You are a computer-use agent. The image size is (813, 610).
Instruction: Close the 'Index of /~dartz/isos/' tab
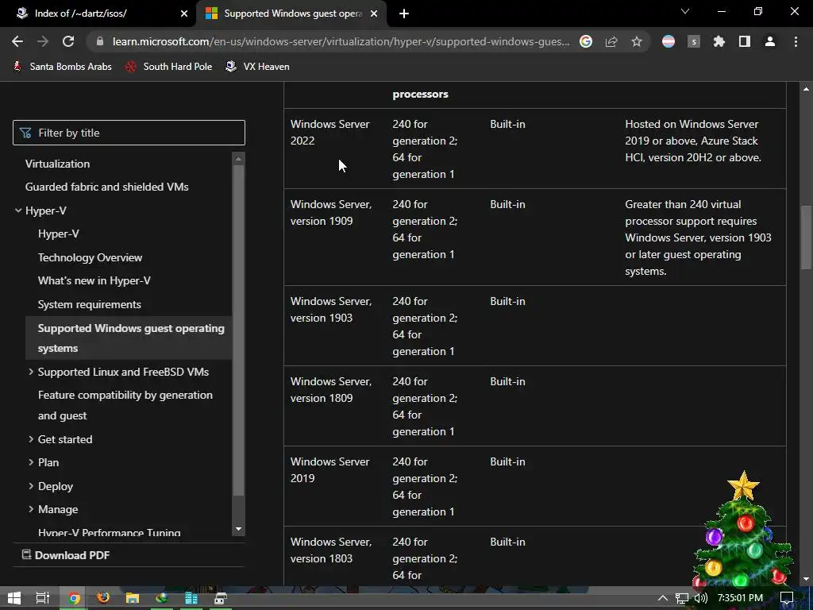pos(184,14)
